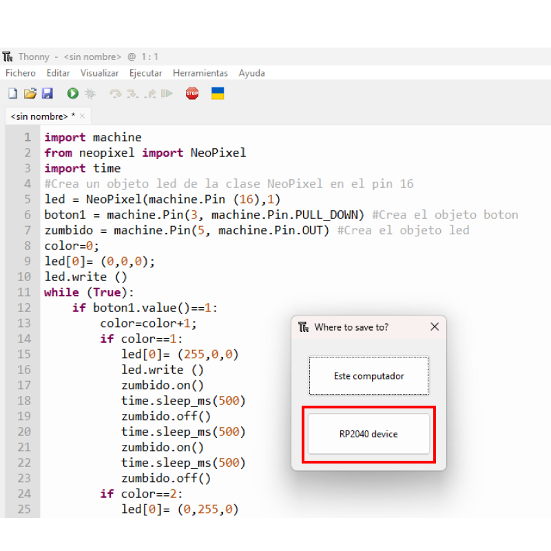
Task: Choose RP2040 device as save location
Action: click(368, 434)
